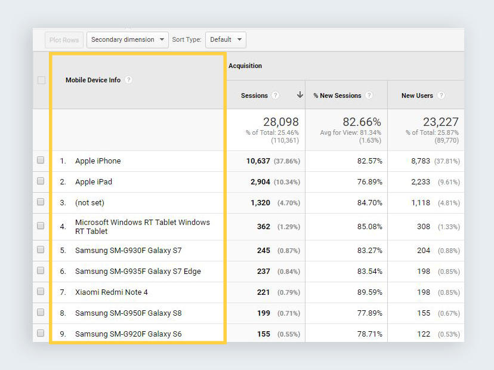Click Windows RT new users value 308

(x=424, y=227)
